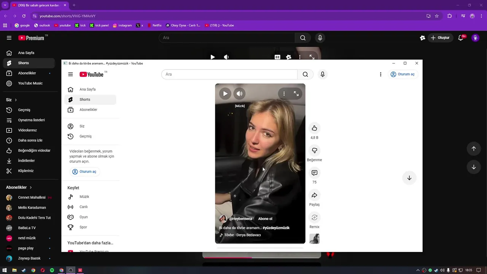Open Canlı under Keşfet

coord(90,207)
